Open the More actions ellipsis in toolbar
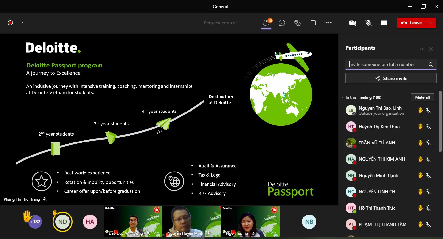443x239 pixels. pyautogui.click(x=329, y=23)
